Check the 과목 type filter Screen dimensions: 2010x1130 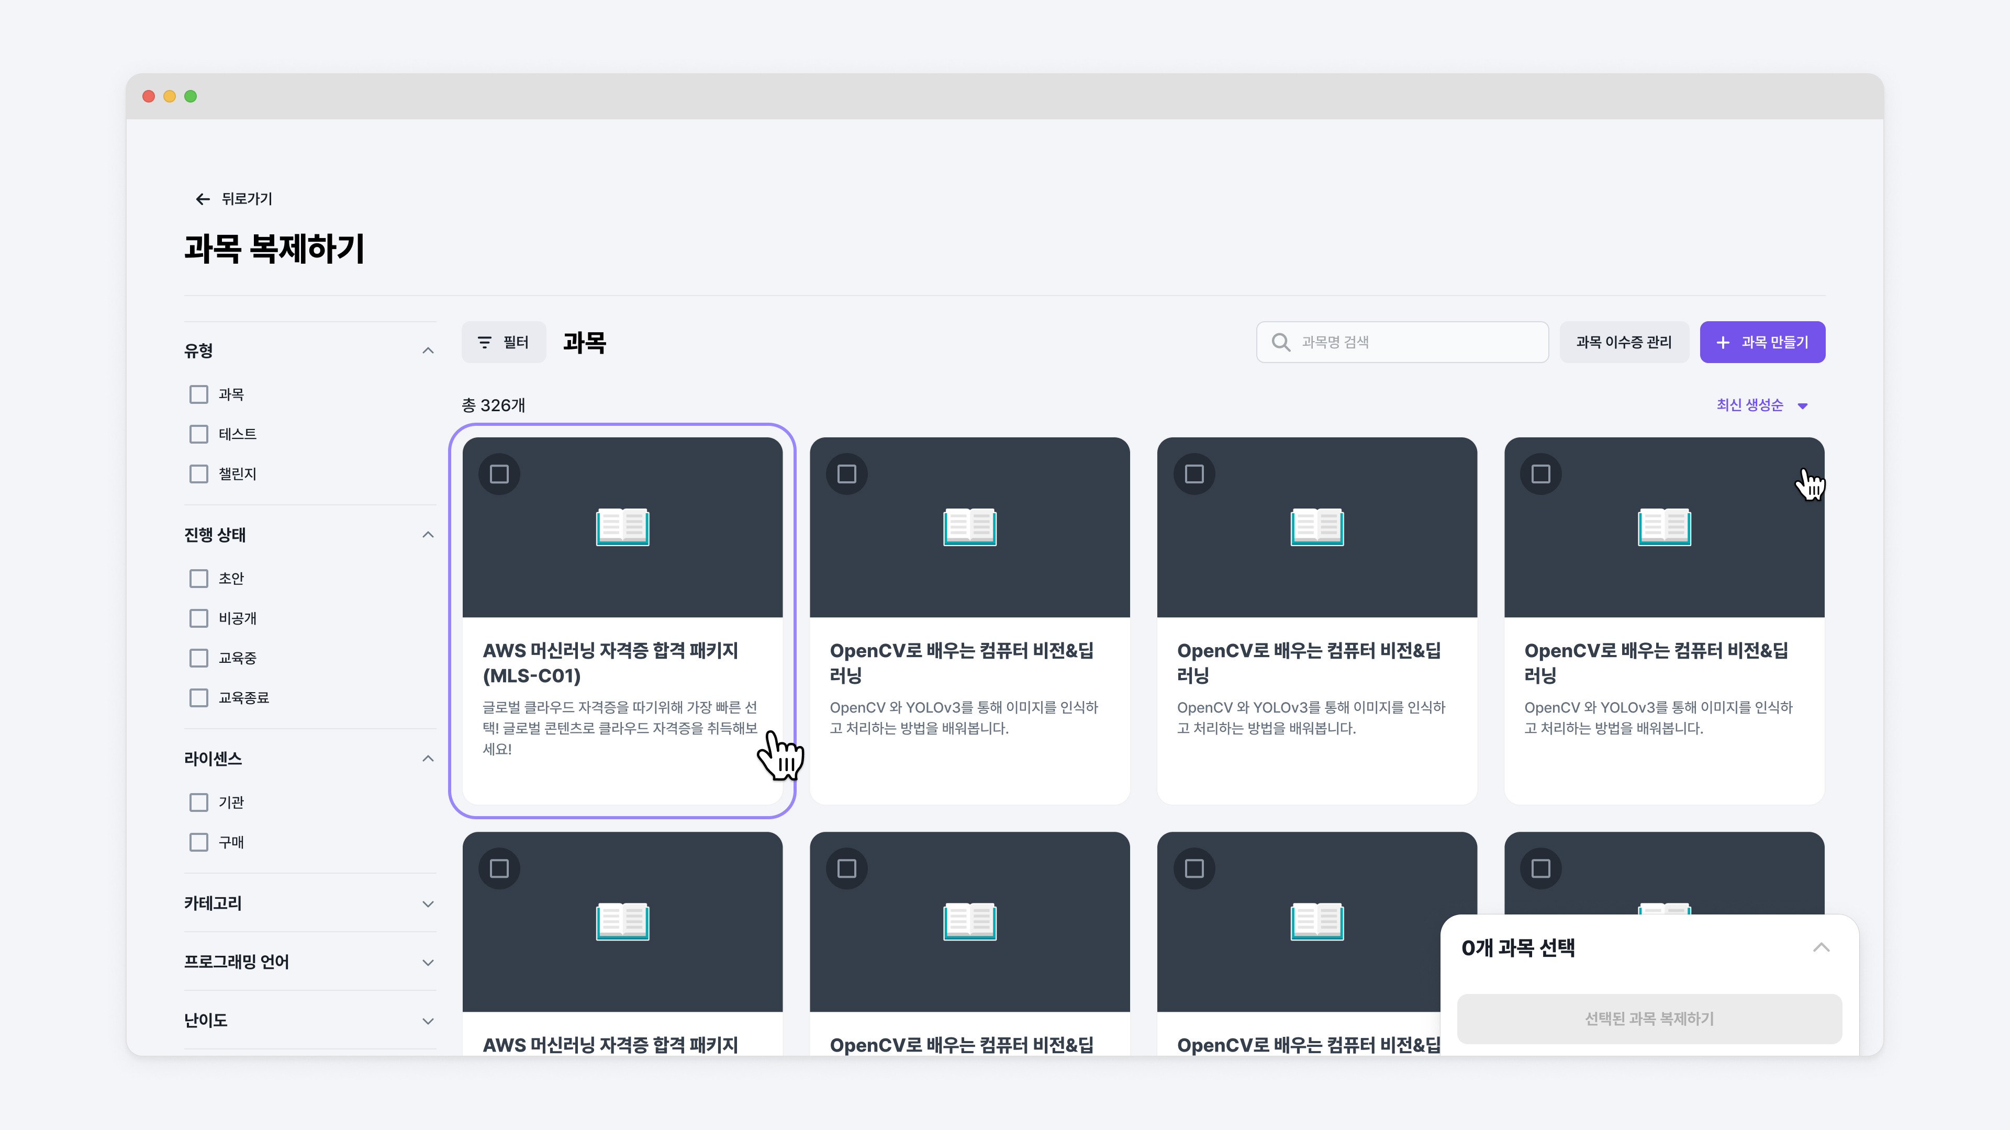click(x=199, y=394)
